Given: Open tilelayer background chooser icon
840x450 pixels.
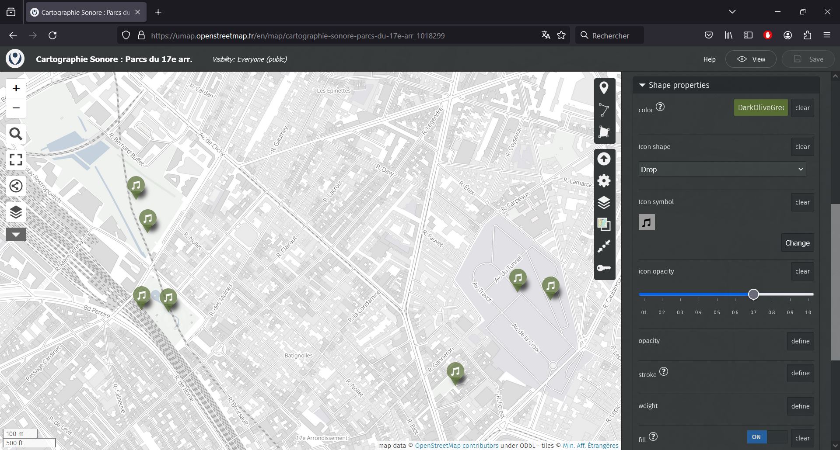Looking at the screenshot, I should [x=604, y=225].
